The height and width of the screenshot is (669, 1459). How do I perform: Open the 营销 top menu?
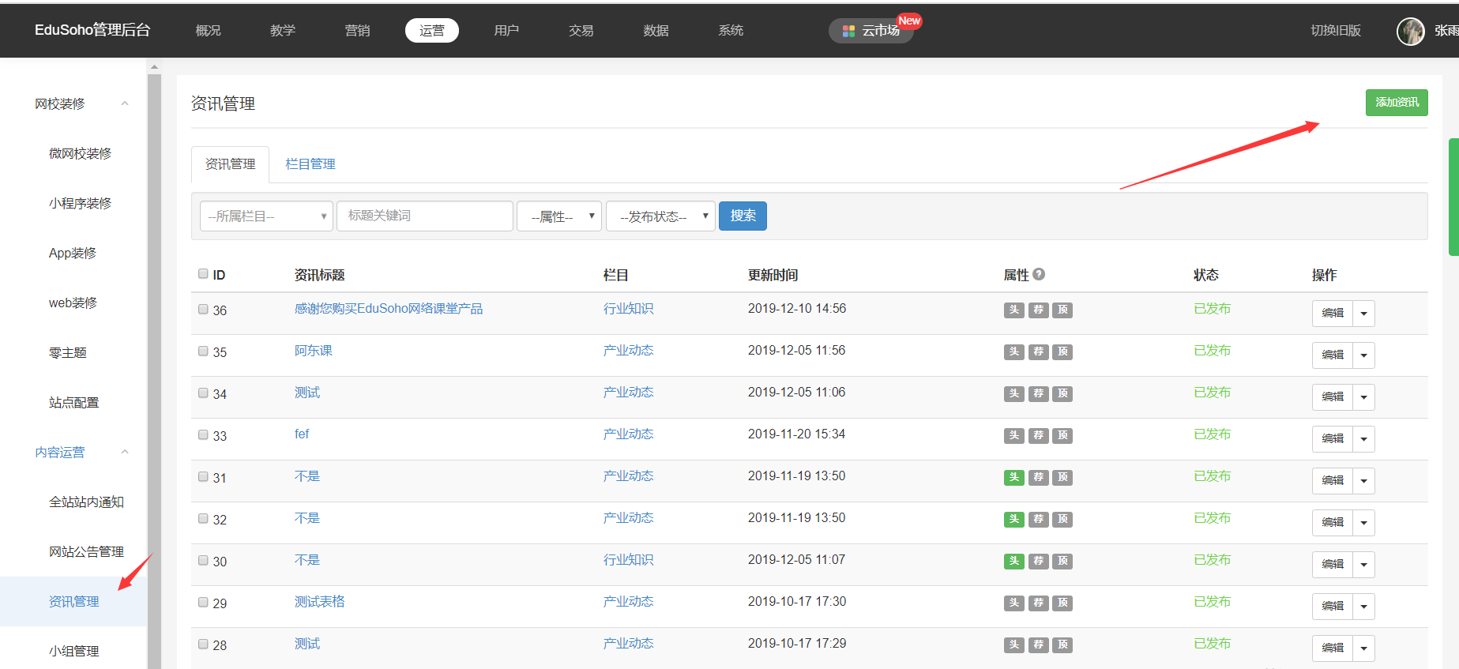357,31
